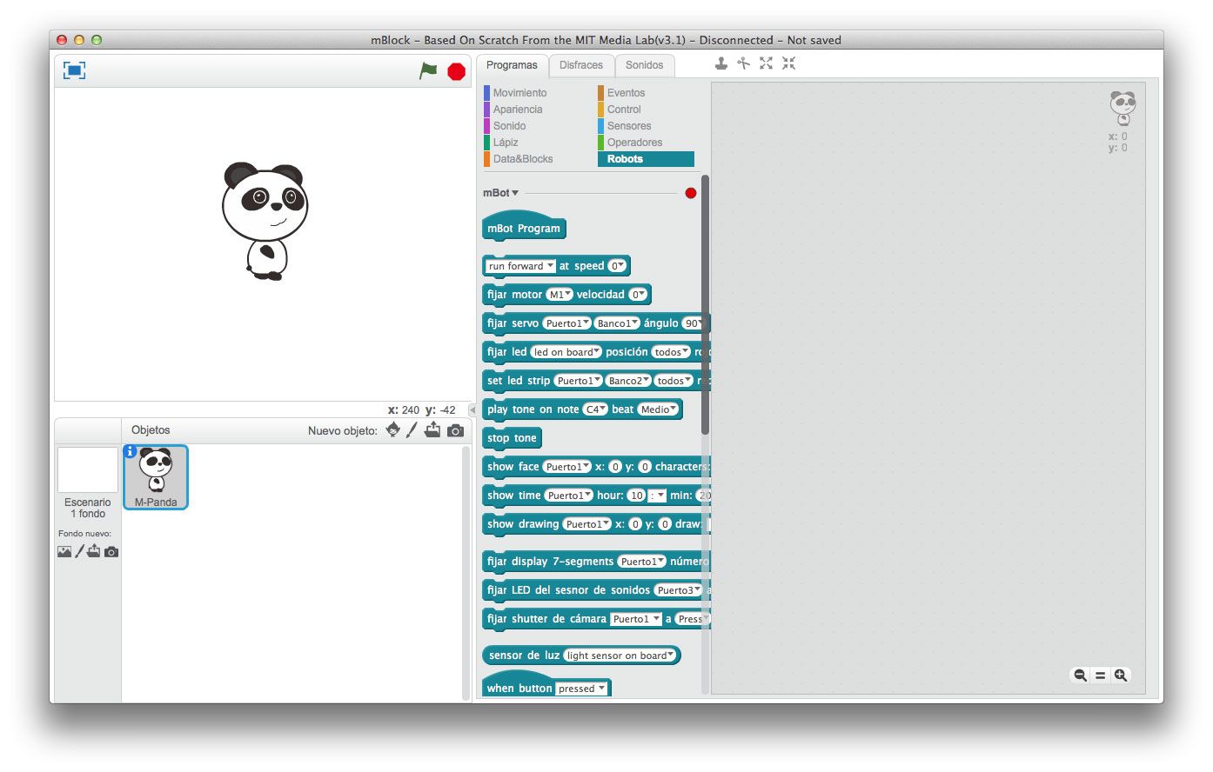
Task: Click the panda sprite on the stage
Action: (x=265, y=221)
